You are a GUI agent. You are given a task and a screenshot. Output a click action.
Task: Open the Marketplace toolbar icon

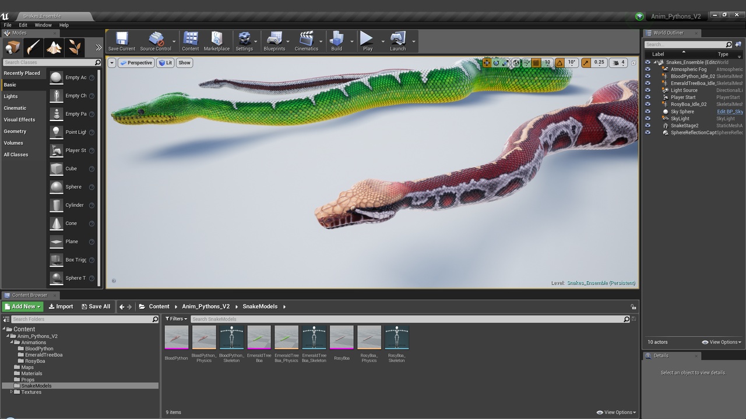click(217, 41)
